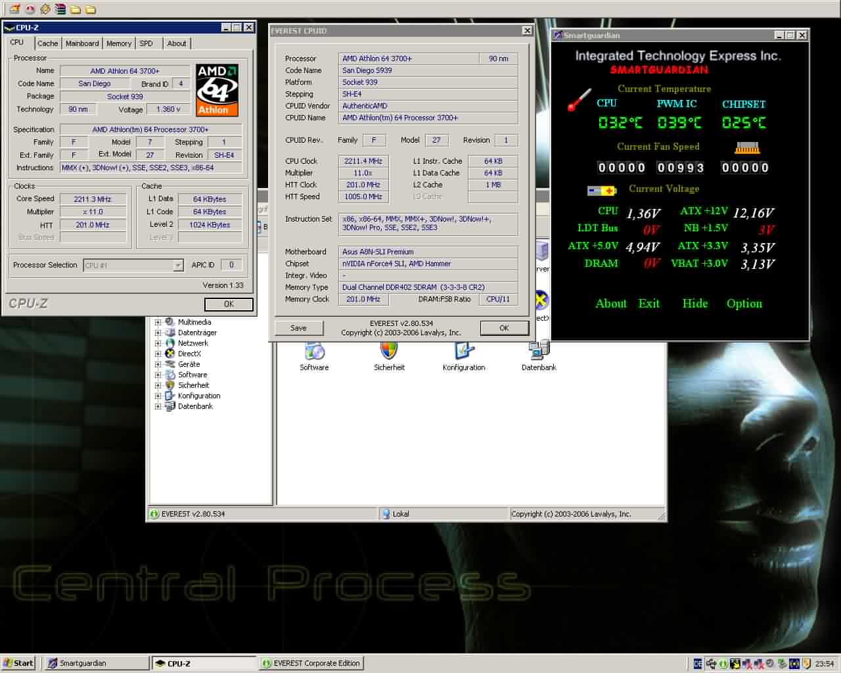Viewport: 841px width, 673px height.
Task: Click the battery voltage icon in Smartguardian
Action: tap(601, 191)
